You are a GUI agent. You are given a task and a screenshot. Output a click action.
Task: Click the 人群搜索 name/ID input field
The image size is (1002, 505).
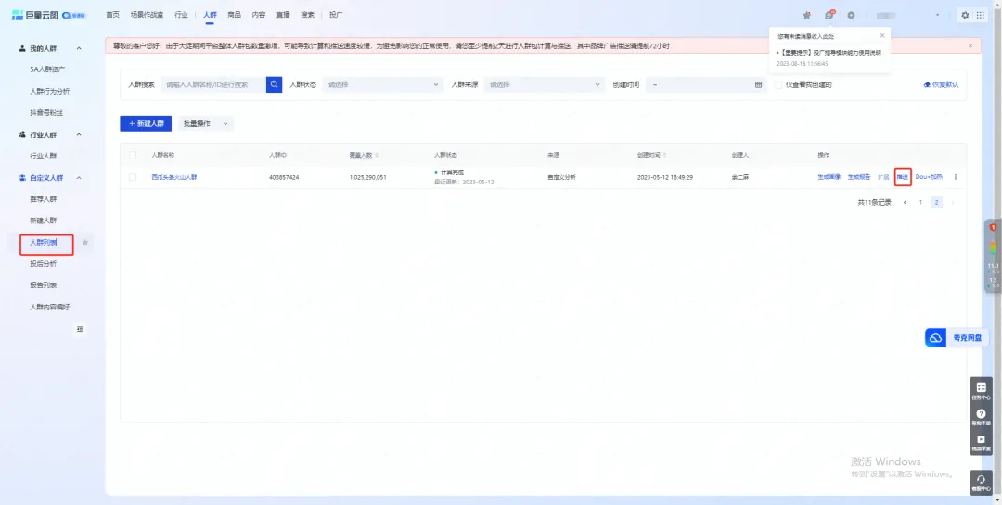213,84
